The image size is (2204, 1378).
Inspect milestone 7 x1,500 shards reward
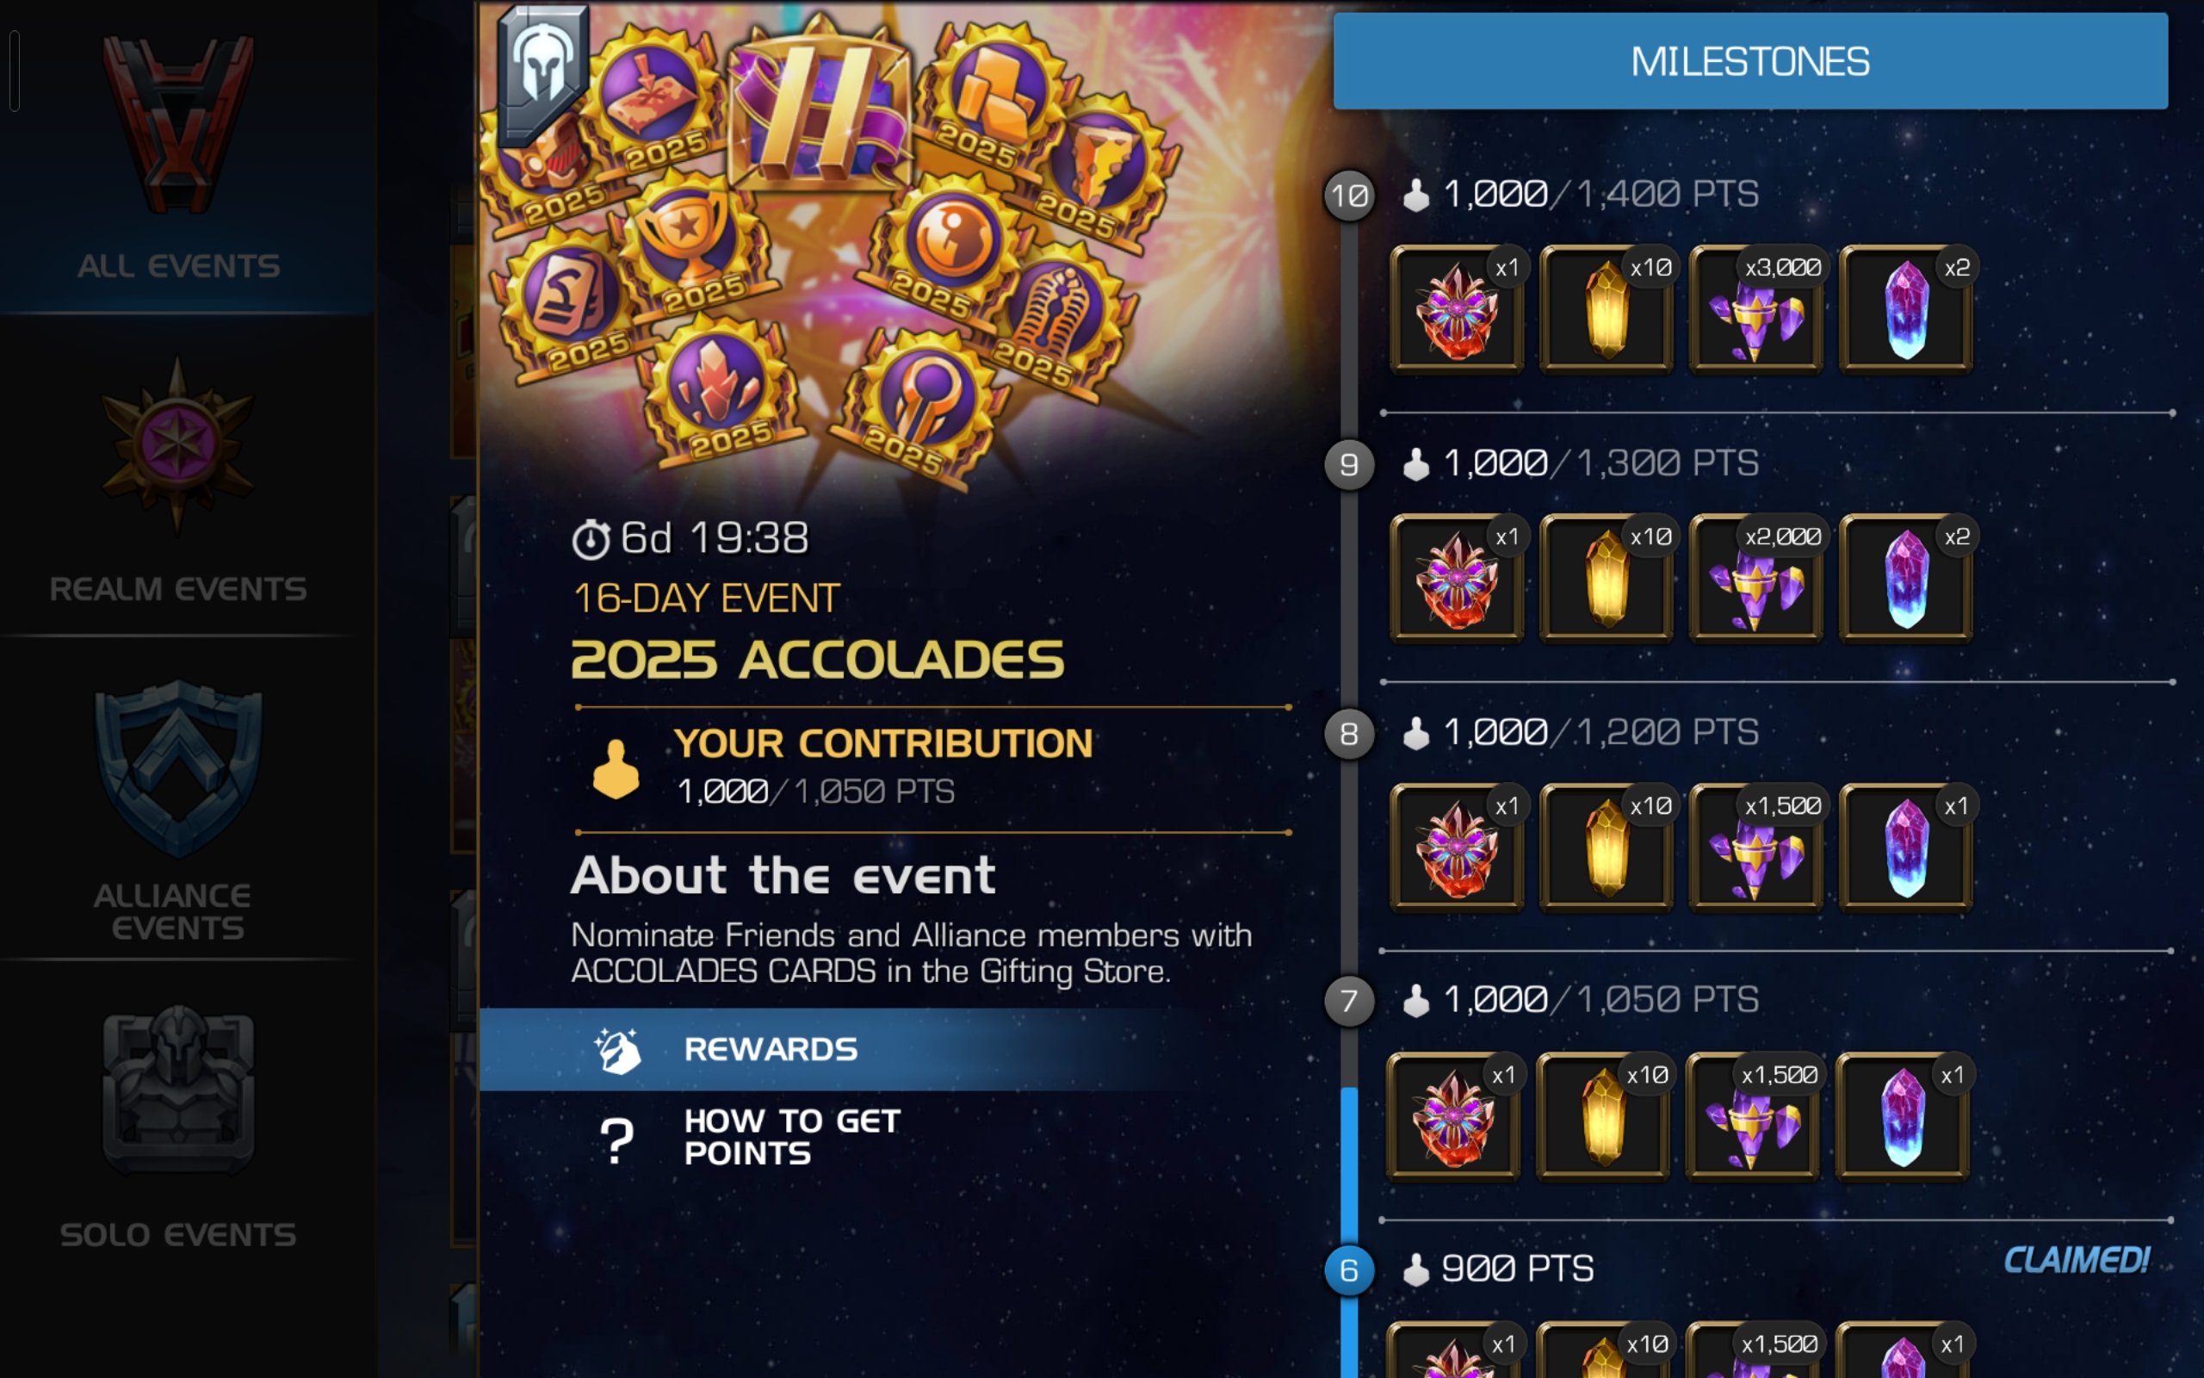[1751, 1115]
